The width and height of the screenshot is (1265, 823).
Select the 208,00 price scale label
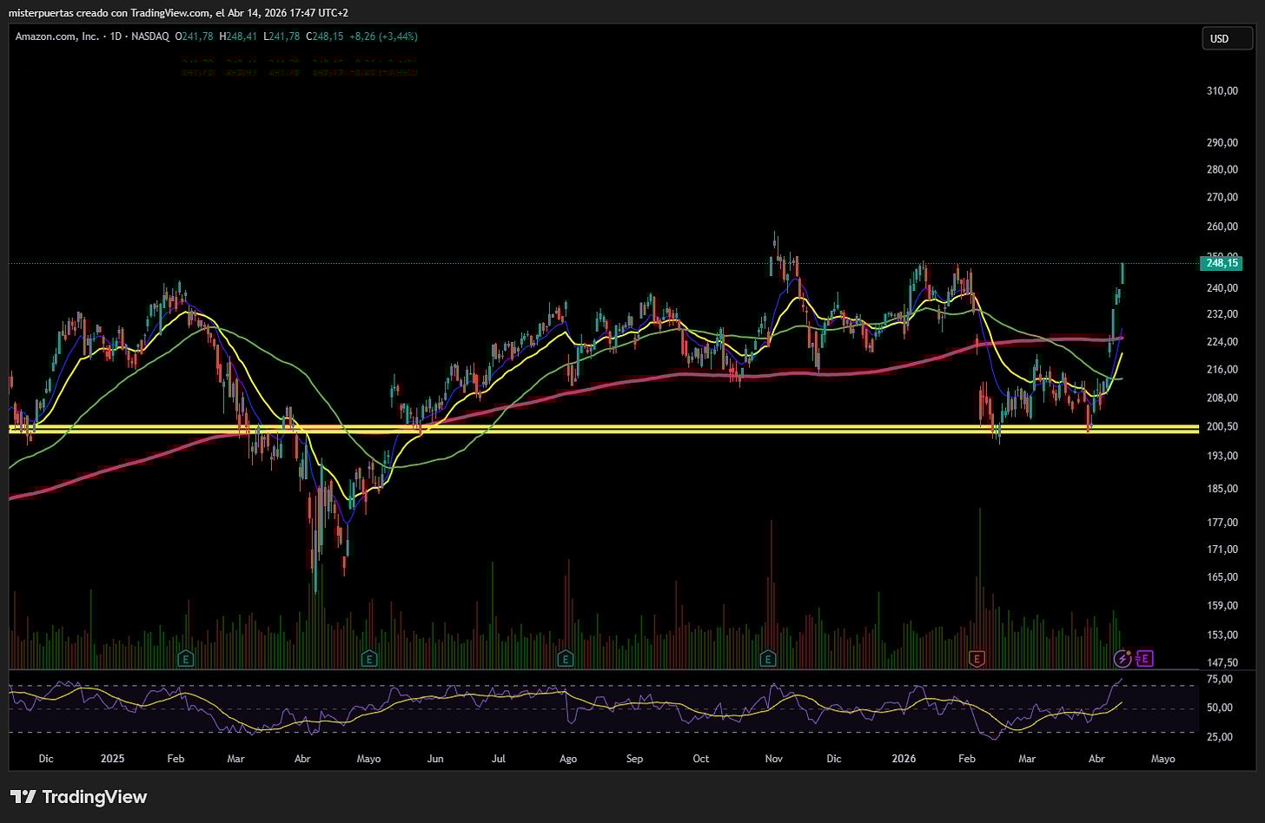tap(1222, 398)
